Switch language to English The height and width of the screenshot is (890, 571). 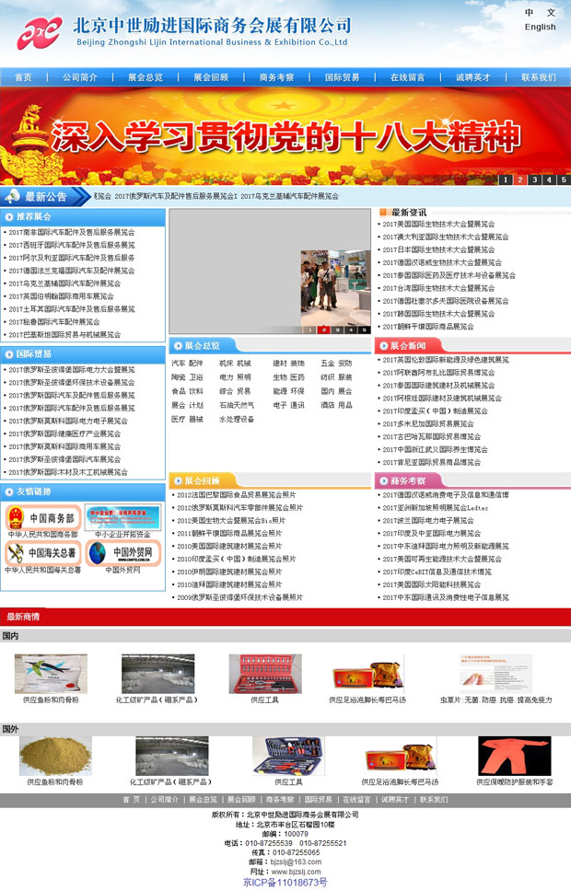tap(540, 27)
